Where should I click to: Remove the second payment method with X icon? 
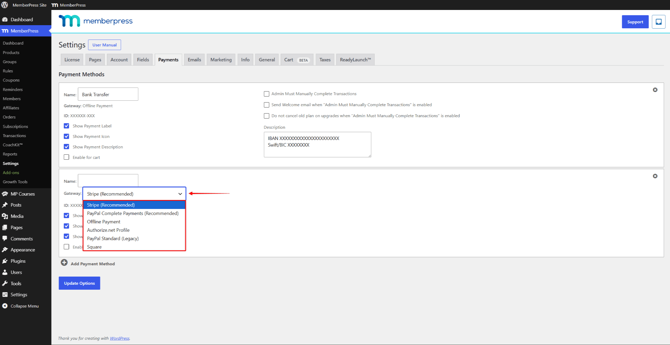[655, 176]
